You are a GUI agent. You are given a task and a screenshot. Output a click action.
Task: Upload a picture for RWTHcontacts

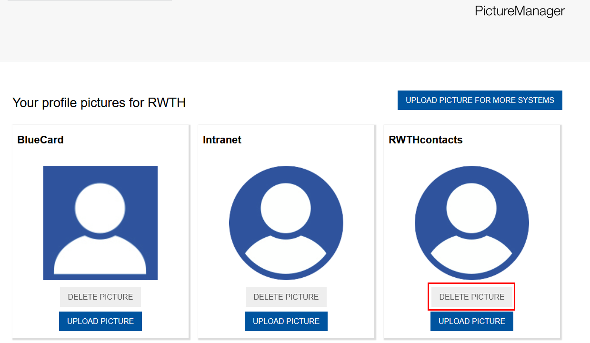pyautogui.click(x=471, y=321)
